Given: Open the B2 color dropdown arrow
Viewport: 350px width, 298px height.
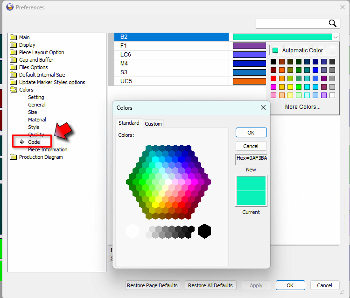Looking at the screenshot, I should (335, 37).
